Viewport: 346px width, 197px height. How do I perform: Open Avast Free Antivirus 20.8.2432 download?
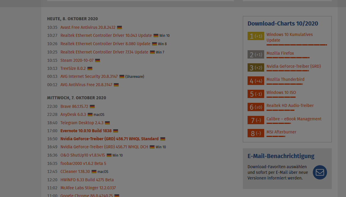88,27
